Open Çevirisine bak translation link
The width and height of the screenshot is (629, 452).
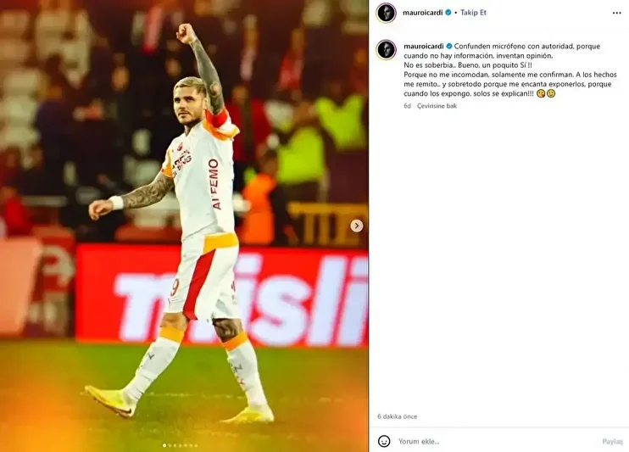437,106
